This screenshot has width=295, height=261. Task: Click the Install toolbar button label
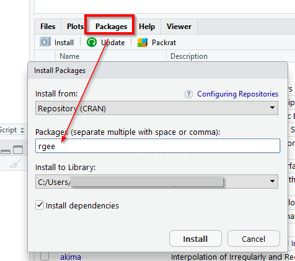(64, 43)
